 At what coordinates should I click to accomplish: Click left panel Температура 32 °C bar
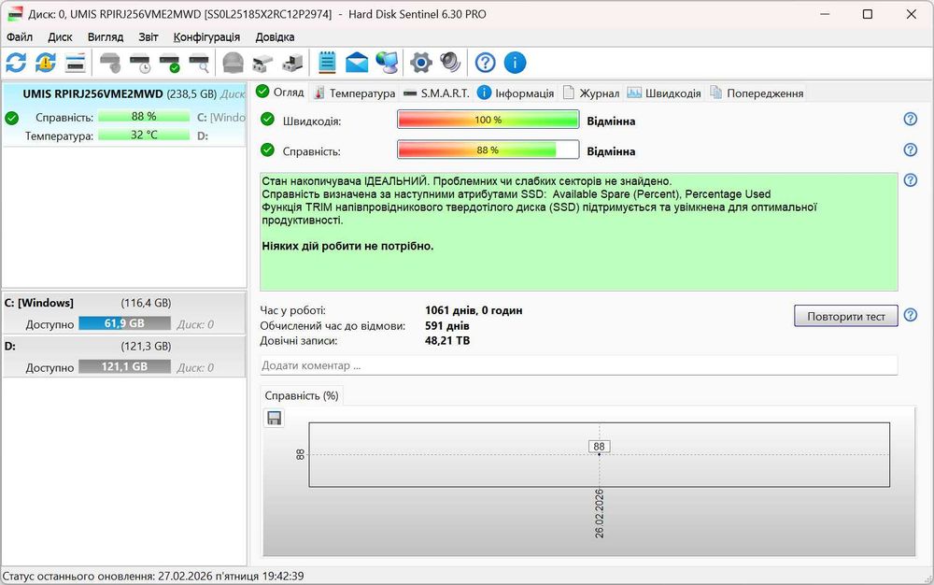click(x=144, y=136)
